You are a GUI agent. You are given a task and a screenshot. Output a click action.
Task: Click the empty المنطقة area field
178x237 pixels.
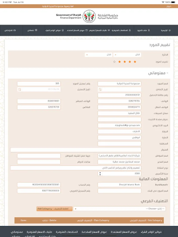(119, 144)
